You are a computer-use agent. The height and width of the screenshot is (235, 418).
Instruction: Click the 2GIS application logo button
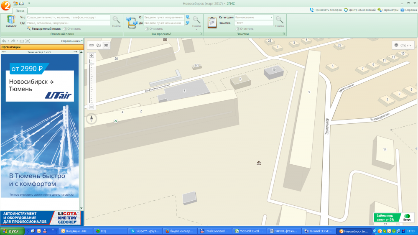(6, 5)
